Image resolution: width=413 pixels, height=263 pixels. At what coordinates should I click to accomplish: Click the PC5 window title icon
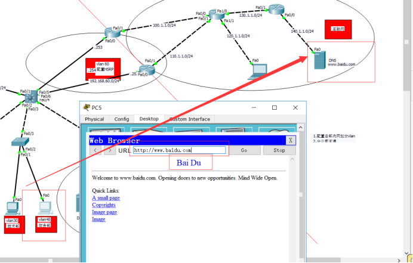[86, 107]
